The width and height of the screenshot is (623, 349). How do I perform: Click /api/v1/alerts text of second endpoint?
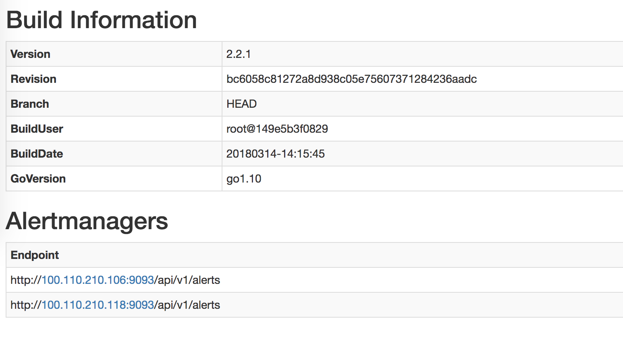187,305
